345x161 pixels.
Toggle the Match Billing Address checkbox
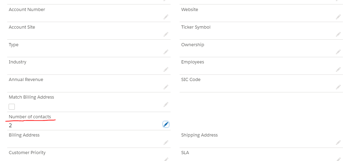(12, 107)
